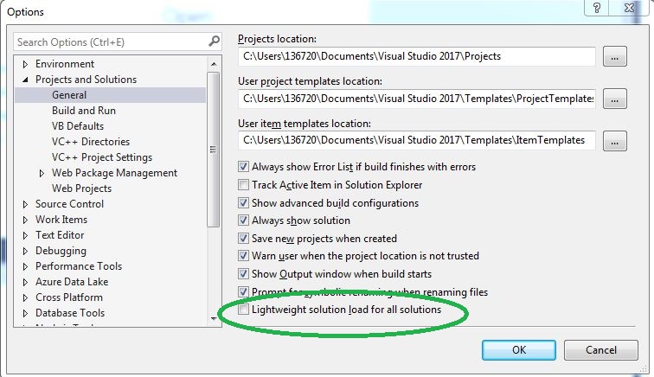Image resolution: width=654 pixels, height=377 pixels.
Task: Select Build and Run in the tree
Action: click(84, 111)
